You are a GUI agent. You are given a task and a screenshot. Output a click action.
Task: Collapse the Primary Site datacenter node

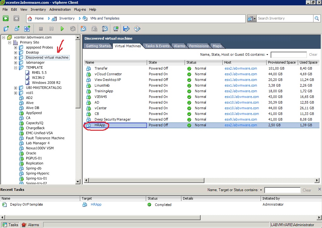tap(10, 43)
